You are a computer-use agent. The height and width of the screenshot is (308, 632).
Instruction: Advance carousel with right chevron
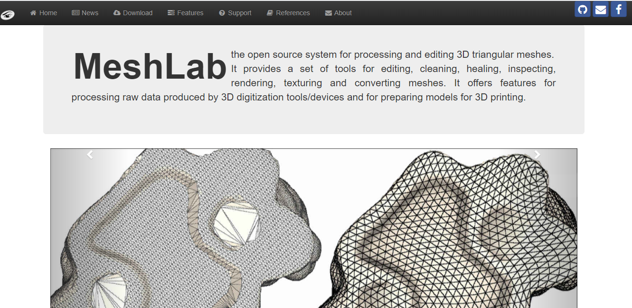tap(538, 154)
